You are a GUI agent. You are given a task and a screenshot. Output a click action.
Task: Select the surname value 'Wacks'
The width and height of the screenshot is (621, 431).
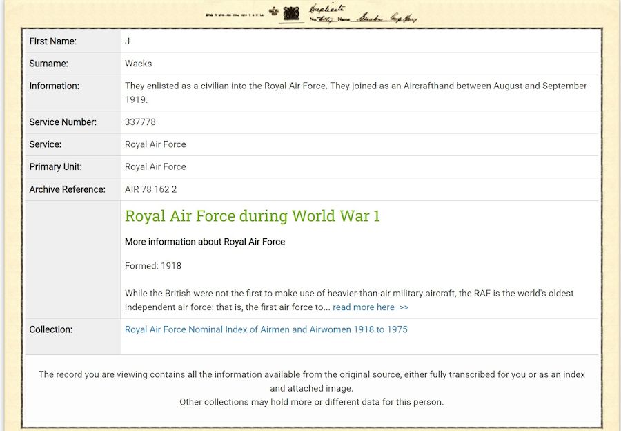coord(138,64)
